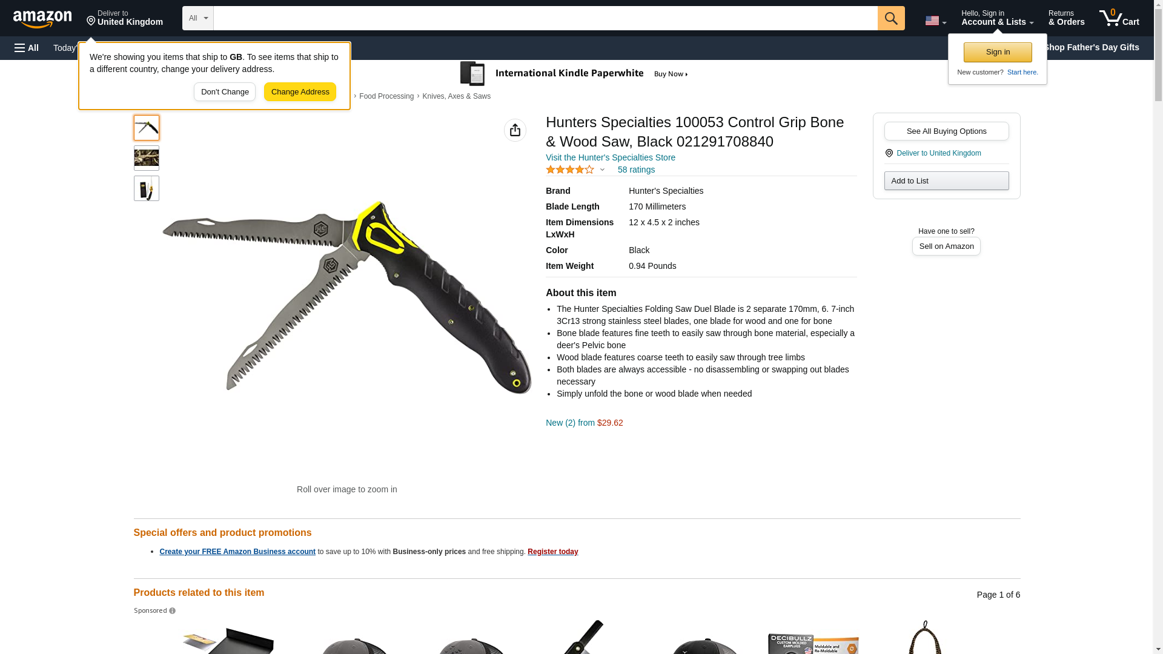Viewport: 1163px width, 654px height.
Task: Open the All hamburger menu
Action: pos(27,48)
